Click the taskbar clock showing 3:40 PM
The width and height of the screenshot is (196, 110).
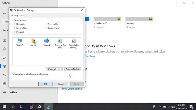[x=181, y=107]
